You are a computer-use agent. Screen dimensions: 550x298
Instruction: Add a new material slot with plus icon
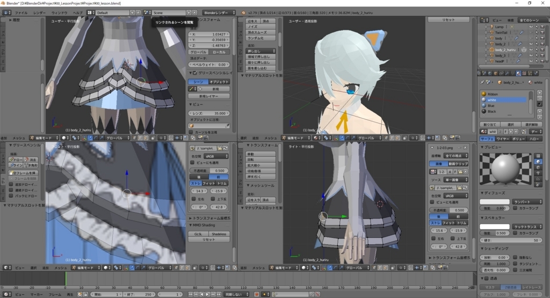click(539, 93)
